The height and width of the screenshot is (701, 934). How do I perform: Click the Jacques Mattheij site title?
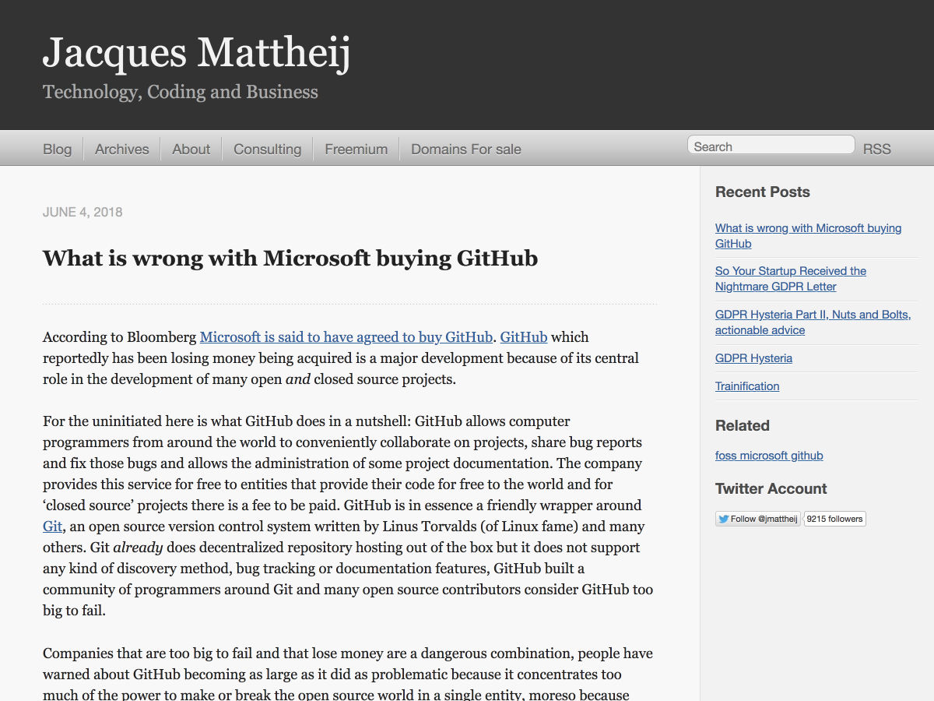tap(197, 52)
